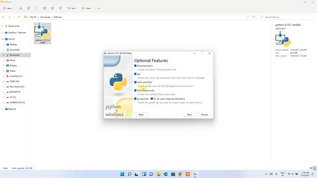Image resolution: width=317 pixels, height=178 pixels.
Task: Expand Local Disk (C:) node
Action: click(3, 76)
